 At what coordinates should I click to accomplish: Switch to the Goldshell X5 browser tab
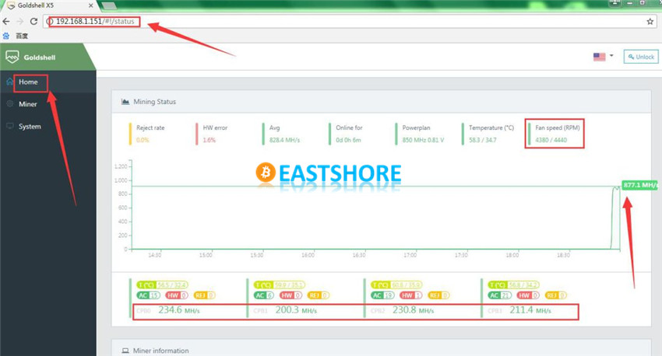click(48, 5)
